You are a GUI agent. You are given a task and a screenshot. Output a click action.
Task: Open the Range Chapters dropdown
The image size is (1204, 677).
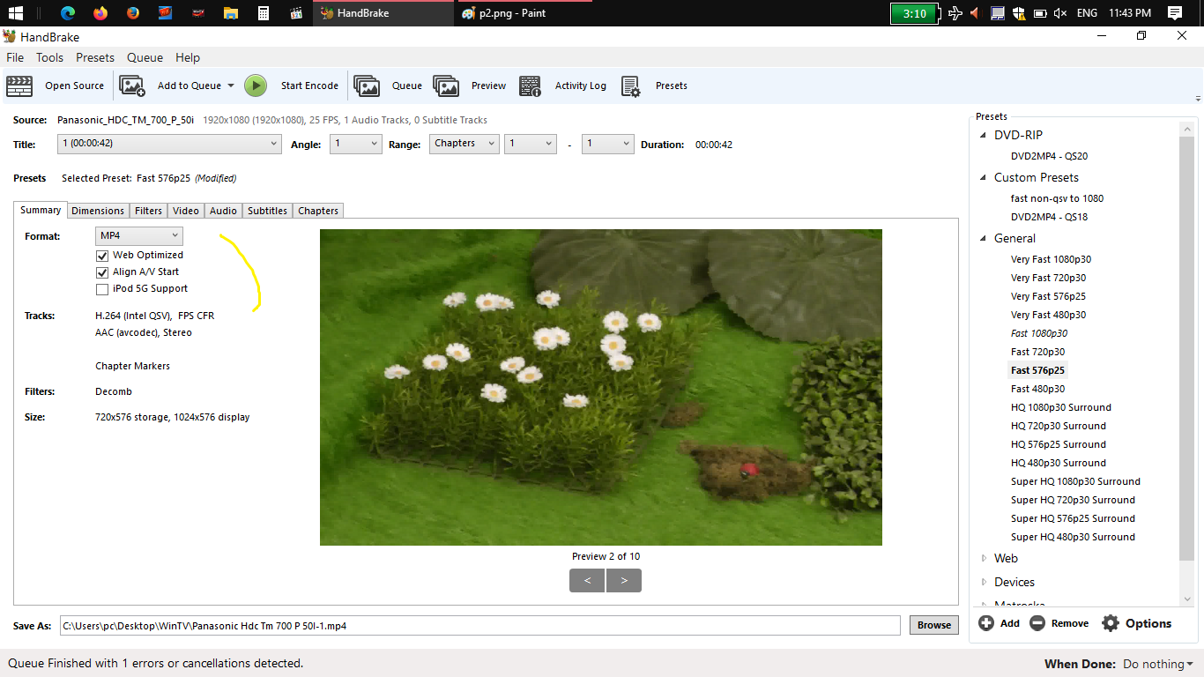point(465,144)
